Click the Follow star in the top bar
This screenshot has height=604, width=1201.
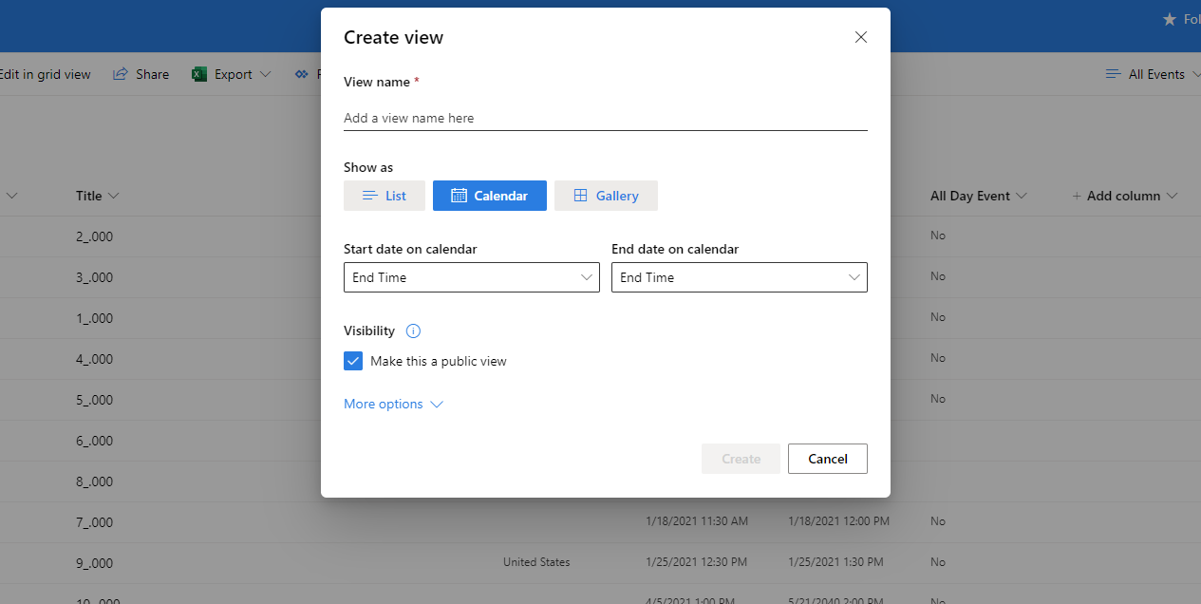tap(1168, 18)
